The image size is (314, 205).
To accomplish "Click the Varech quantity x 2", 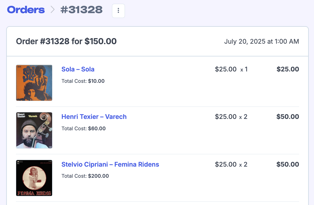I will point(243,117).
